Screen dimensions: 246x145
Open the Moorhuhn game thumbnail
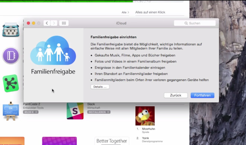(x=145, y=116)
